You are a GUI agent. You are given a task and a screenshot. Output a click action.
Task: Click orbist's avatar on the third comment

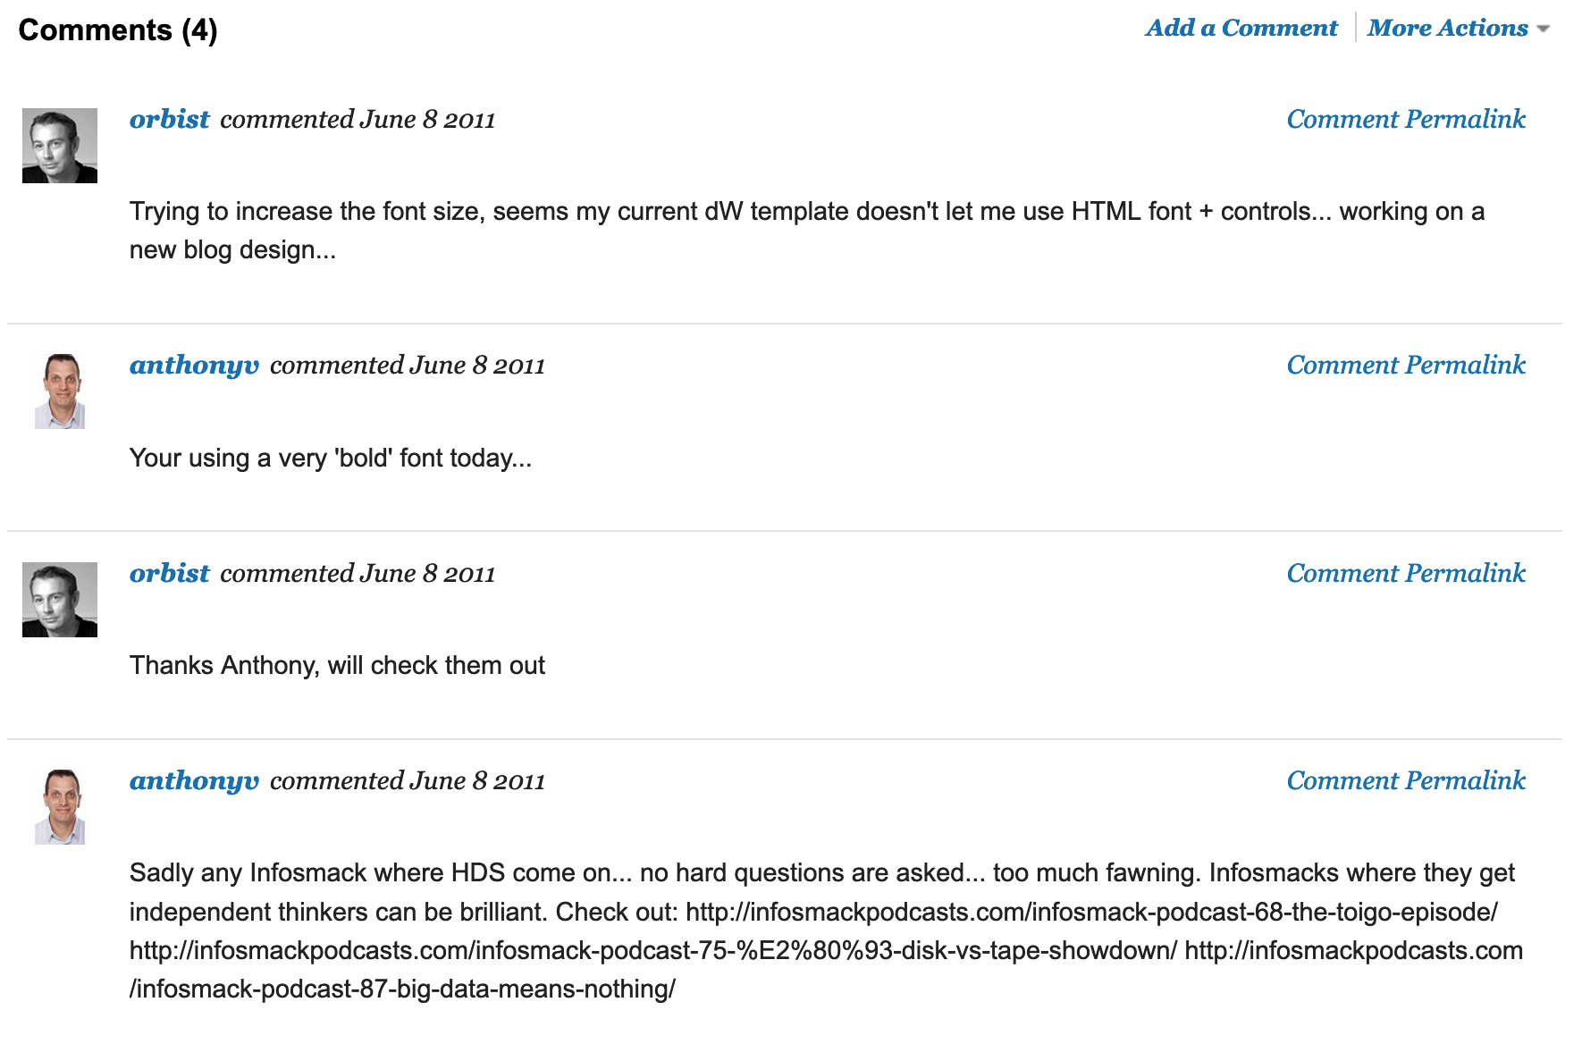pos(60,600)
